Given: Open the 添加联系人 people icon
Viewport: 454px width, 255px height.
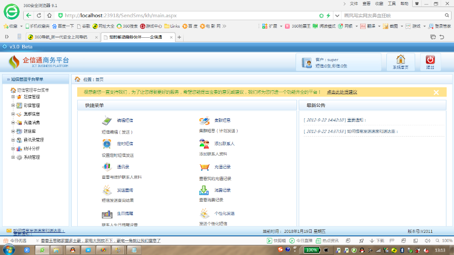Looking at the screenshot, I should (x=204, y=144).
